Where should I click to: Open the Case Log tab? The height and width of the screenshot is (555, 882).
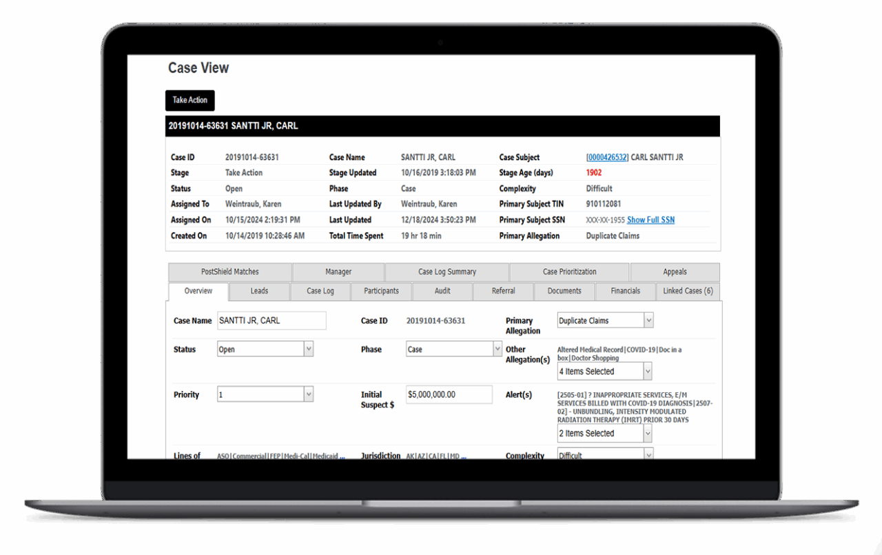(320, 291)
